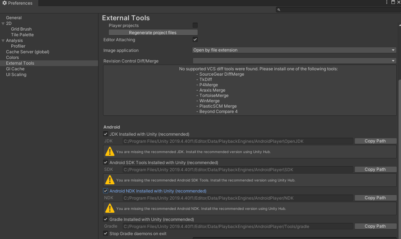Click the search magnifier icon
Image resolution: width=401 pixels, height=239 pixels.
[279, 10]
